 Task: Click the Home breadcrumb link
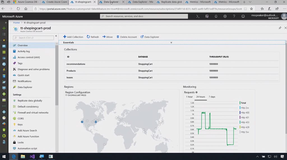point(16,23)
